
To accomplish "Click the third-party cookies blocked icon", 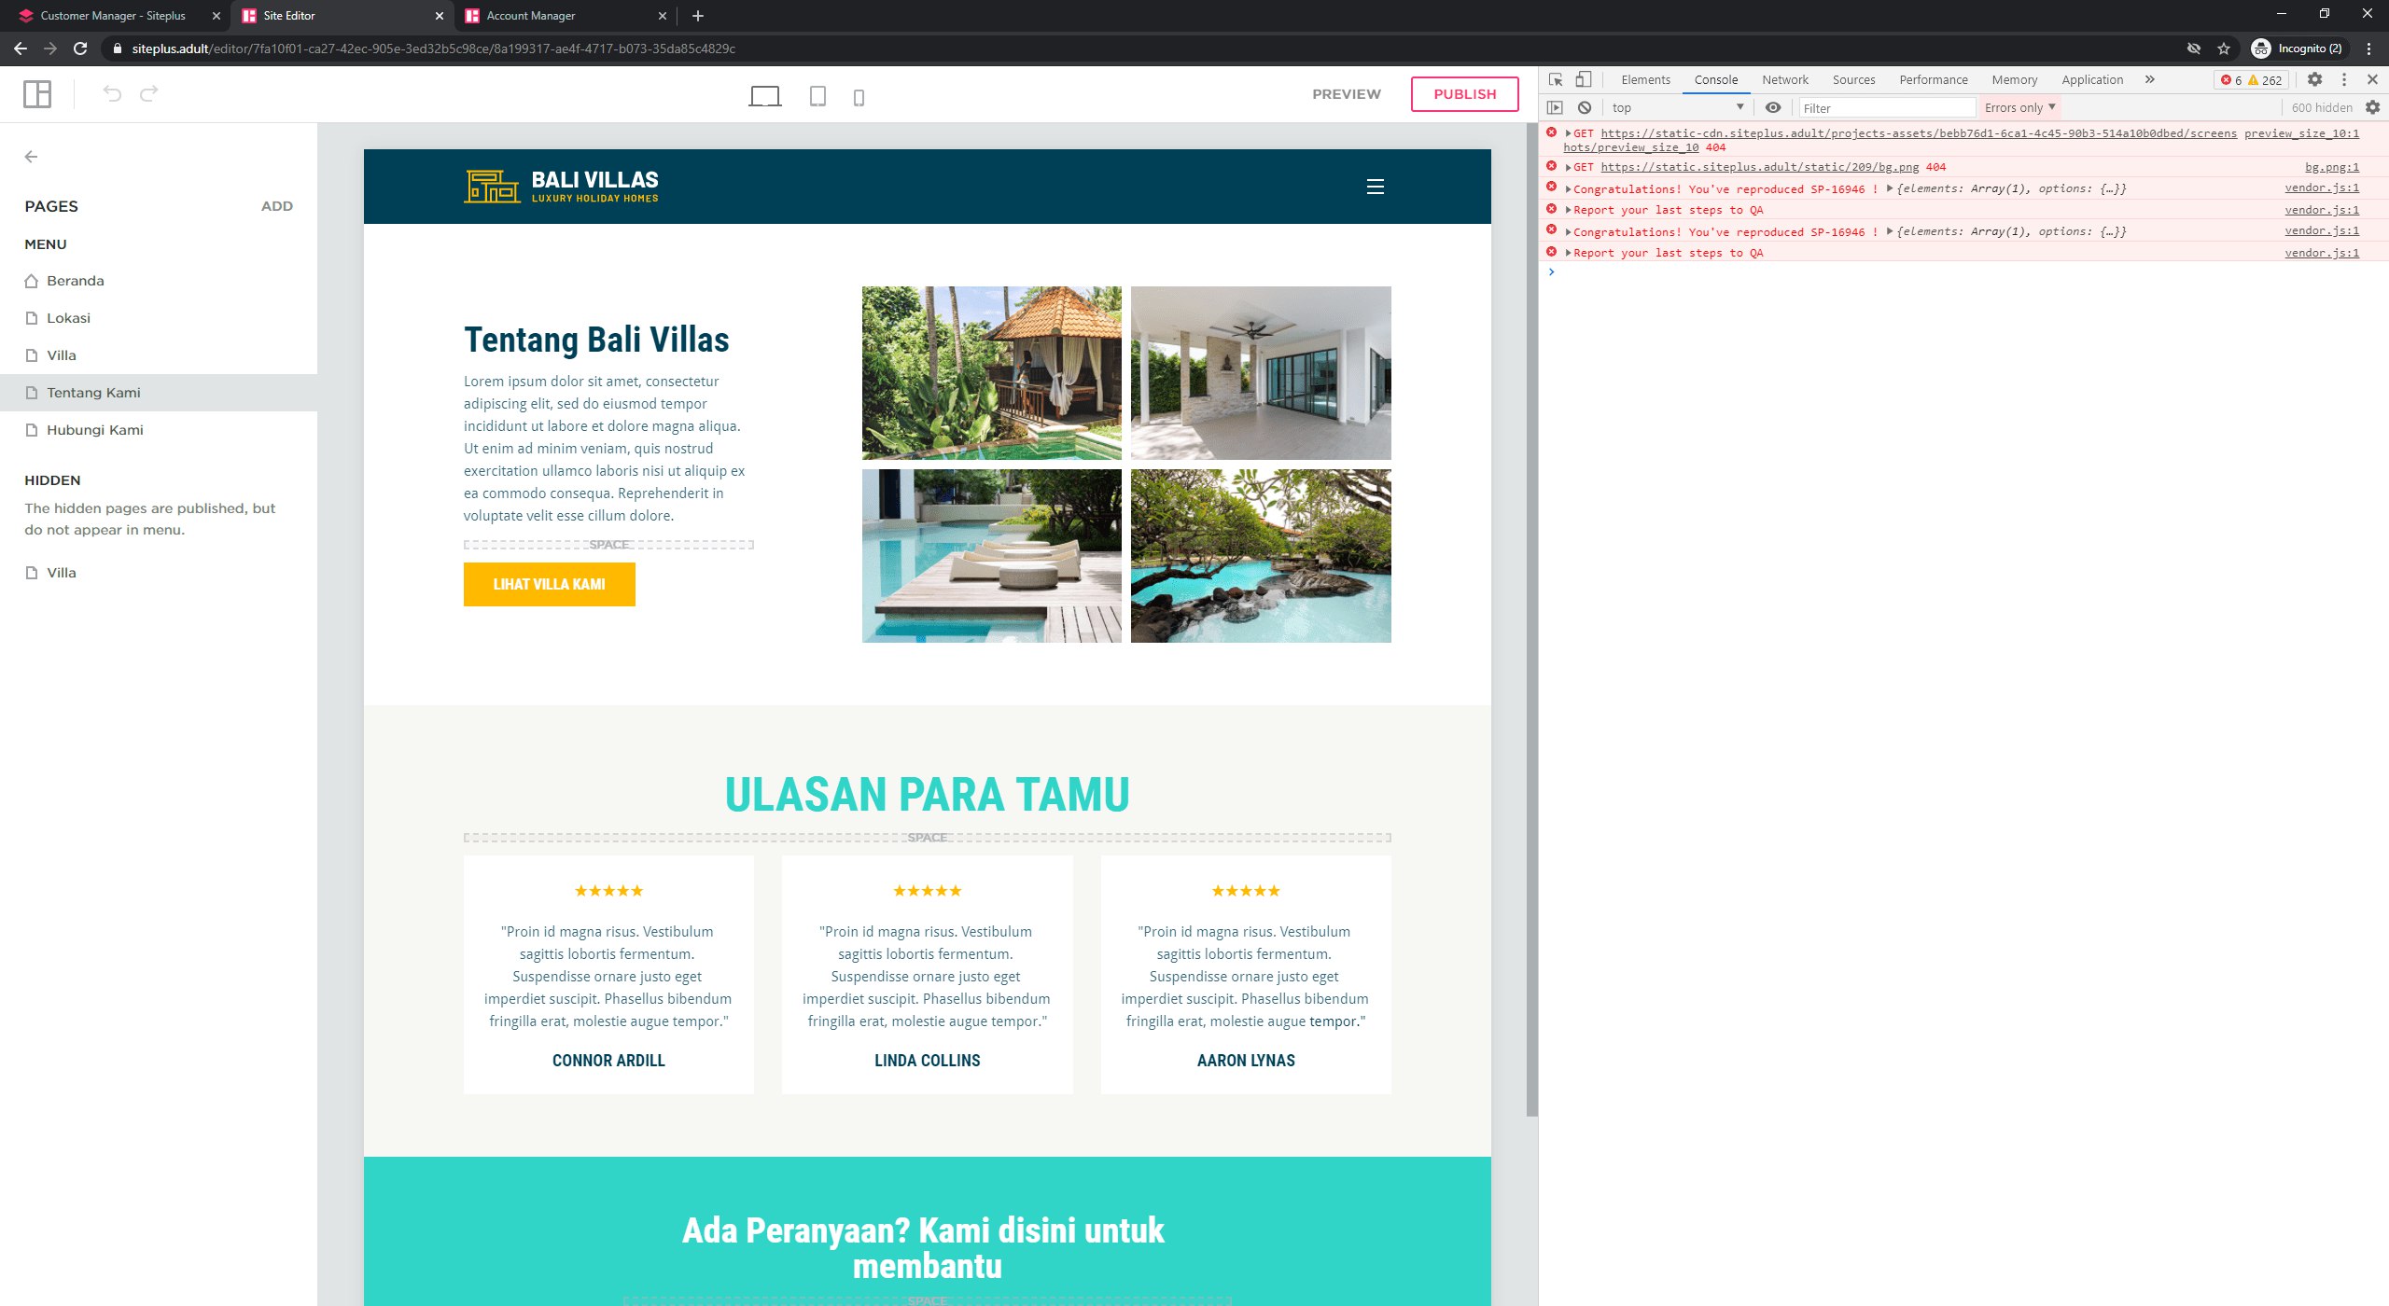I will point(2194,49).
